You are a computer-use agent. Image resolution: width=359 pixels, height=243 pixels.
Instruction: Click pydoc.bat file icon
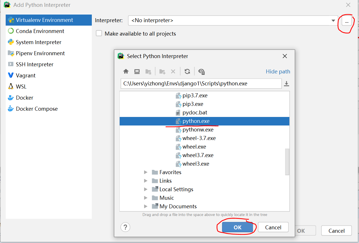[178, 113]
